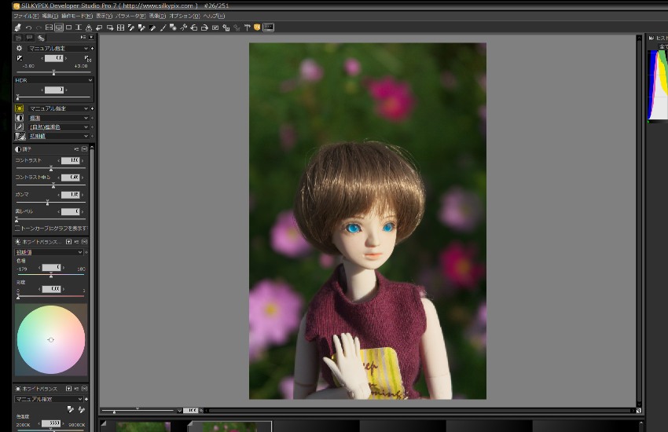Enable the show graph on tone curve checkbox

[17, 228]
